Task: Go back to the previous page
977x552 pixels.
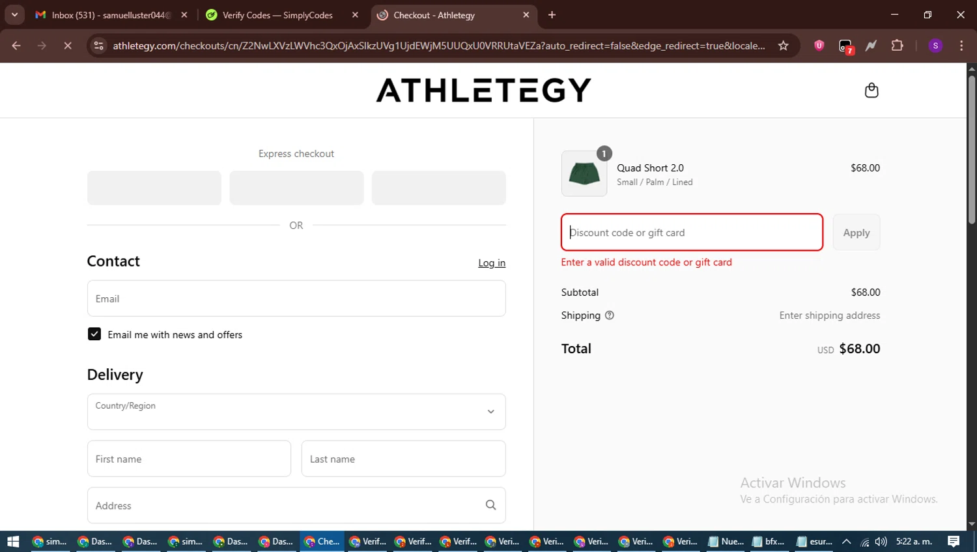Action: [x=16, y=46]
